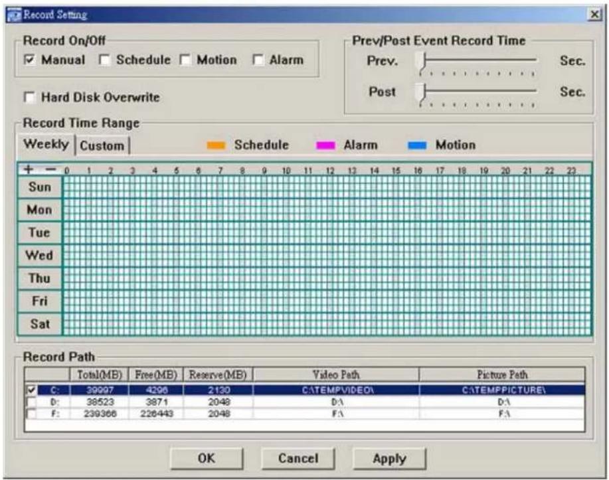Switch to the Weekly tab
The width and height of the screenshot is (609, 480).
pos(46,144)
